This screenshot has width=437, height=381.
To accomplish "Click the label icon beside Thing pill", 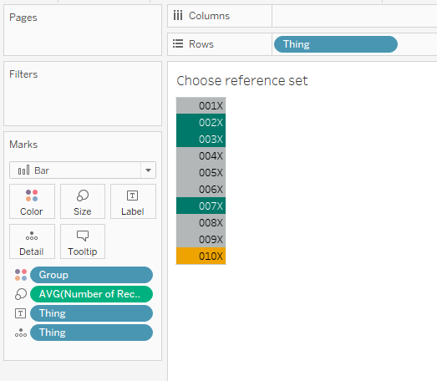I will 20,313.
